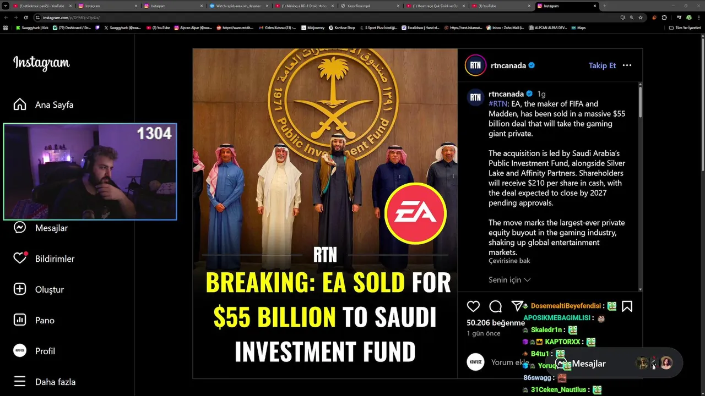
Task: Bookmark this page with the star icon
Action: [641, 18]
